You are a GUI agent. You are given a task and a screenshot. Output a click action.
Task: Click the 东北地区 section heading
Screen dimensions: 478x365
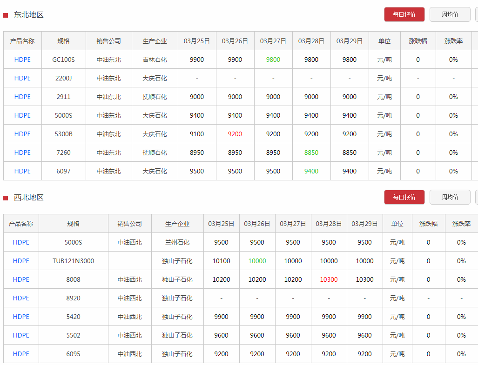coord(29,15)
